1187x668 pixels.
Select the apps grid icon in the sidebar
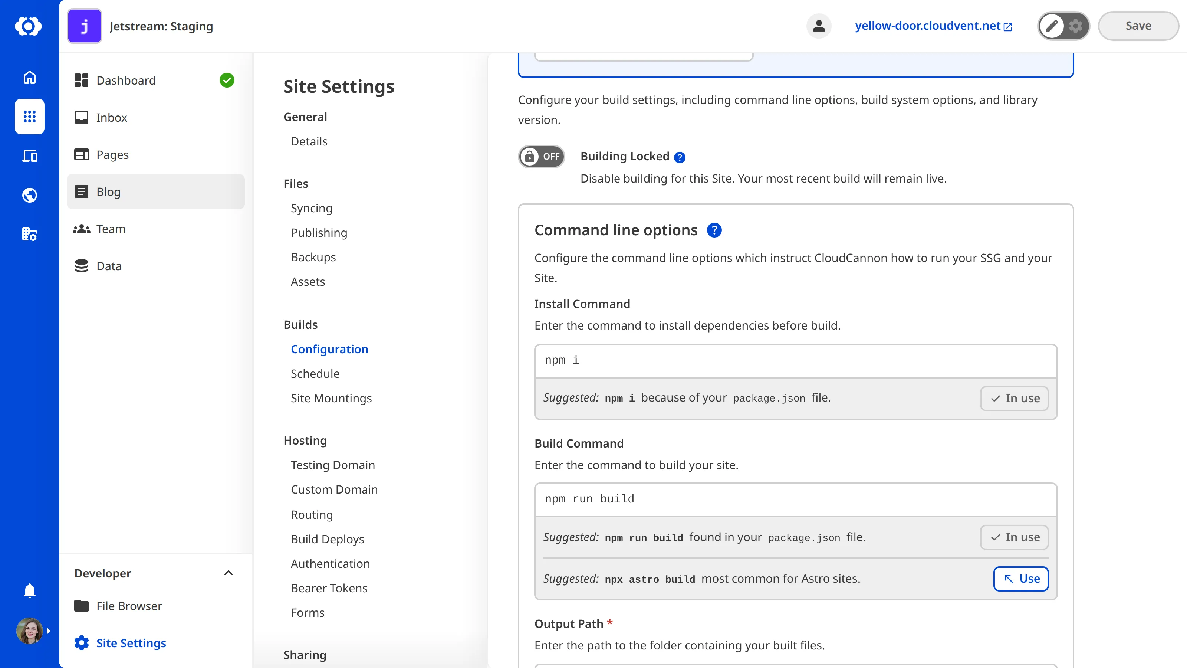pos(29,117)
